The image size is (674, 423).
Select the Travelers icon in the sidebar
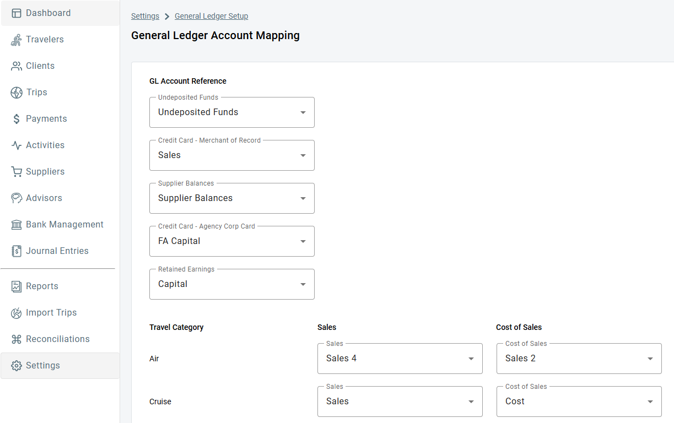point(16,39)
